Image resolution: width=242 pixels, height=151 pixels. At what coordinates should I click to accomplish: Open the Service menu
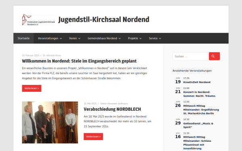click(155, 38)
